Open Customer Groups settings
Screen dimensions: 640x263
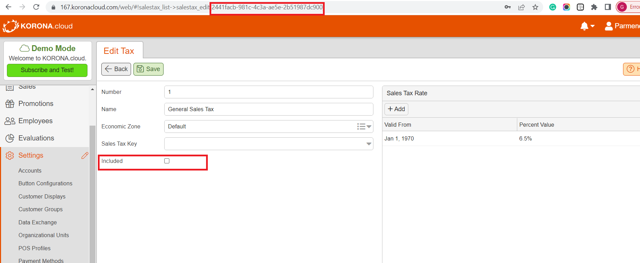pos(41,209)
